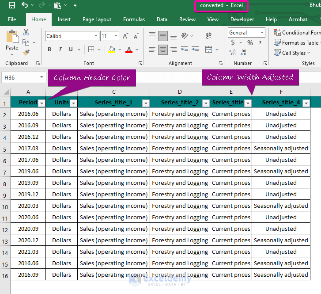
Task: Select the Format Painter brush icon
Action: coord(26,52)
